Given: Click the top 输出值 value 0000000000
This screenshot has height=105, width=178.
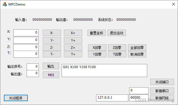Looking at the screenshot, I should pos(83,20).
